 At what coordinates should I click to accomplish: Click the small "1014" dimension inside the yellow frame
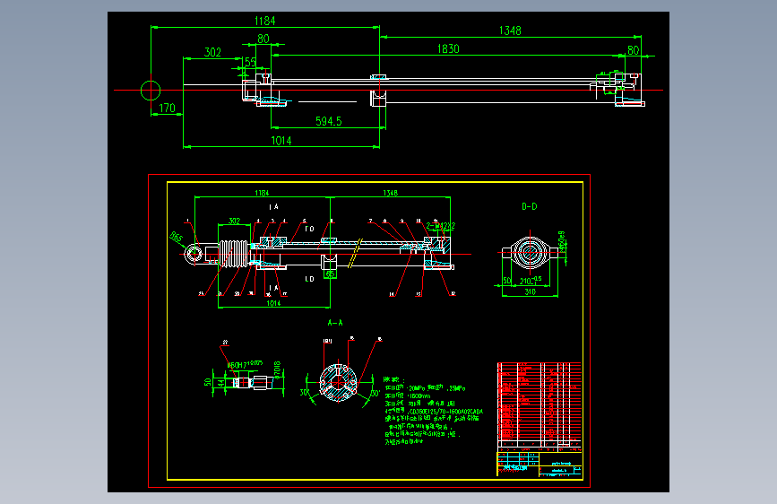[x=273, y=303]
